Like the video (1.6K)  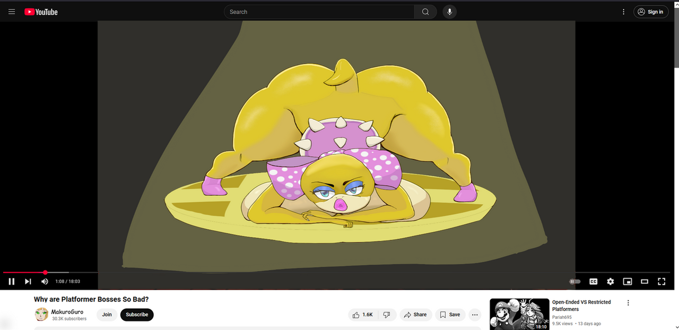pos(363,315)
